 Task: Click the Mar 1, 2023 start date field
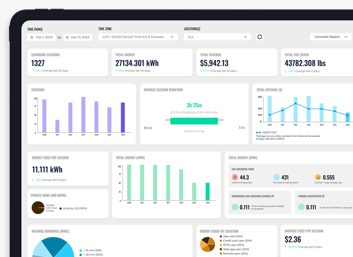pyautogui.click(x=41, y=37)
